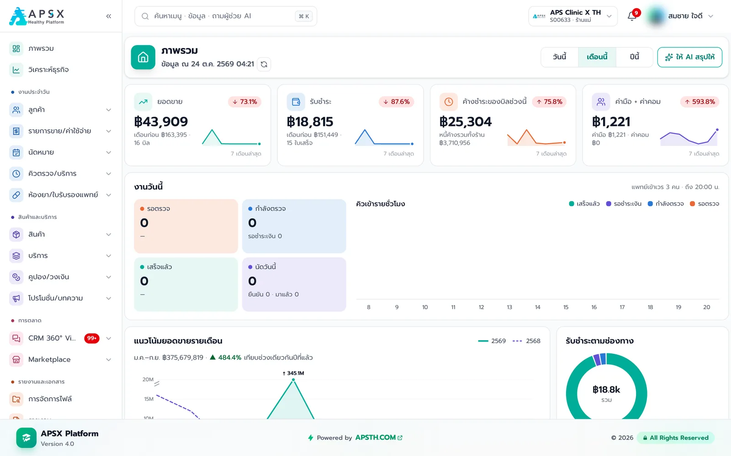Open APS Clinic X TH branch dropdown

573,16
